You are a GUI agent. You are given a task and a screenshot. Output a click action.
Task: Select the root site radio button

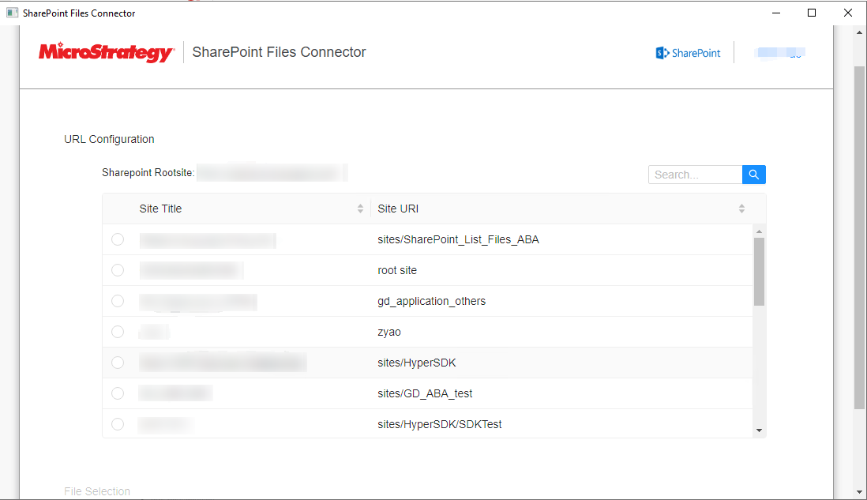[x=118, y=270]
